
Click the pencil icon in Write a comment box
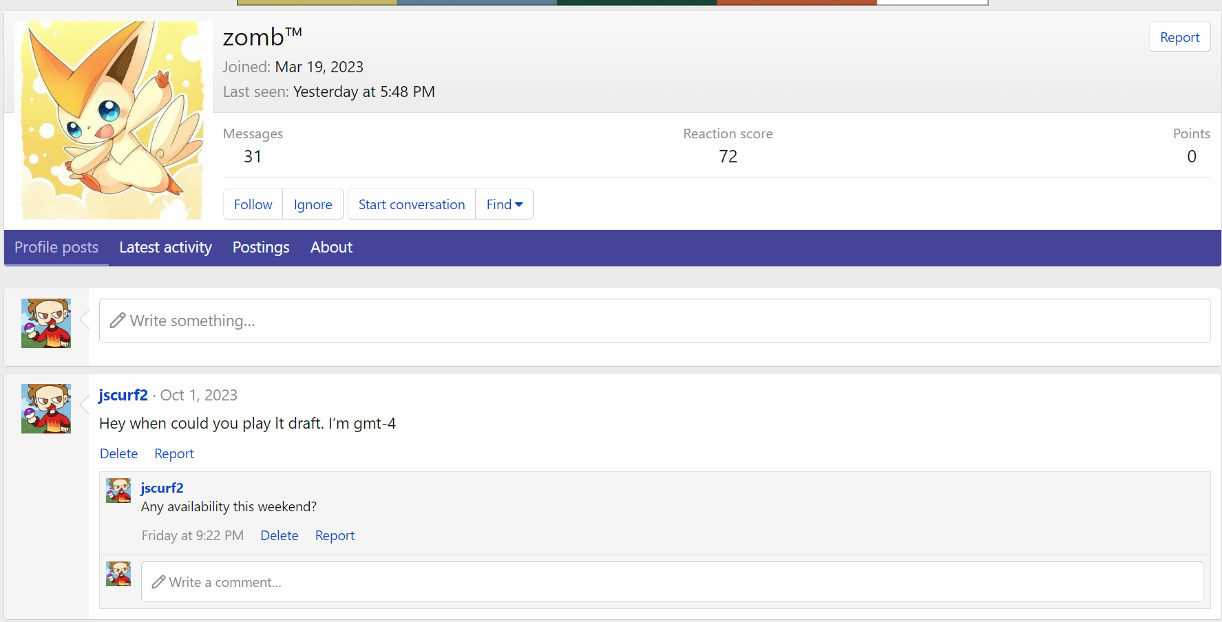coord(159,582)
